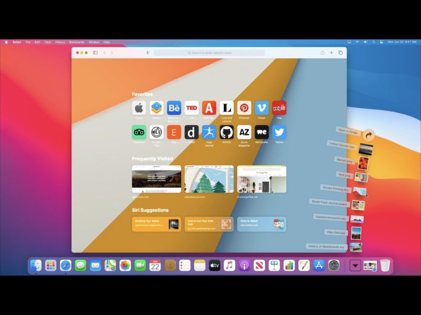This screenshot has width=421, height=315.
Task: Click the privacy shield icon beside address bar
Action: (148, 52)
